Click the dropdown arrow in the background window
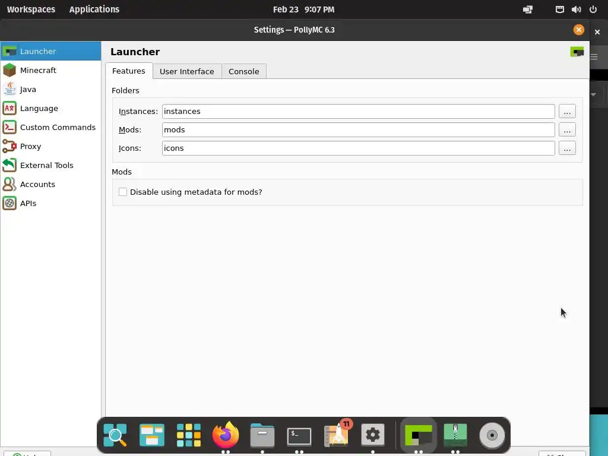This screenshot has height=456, width=608. tap(593, 94)
